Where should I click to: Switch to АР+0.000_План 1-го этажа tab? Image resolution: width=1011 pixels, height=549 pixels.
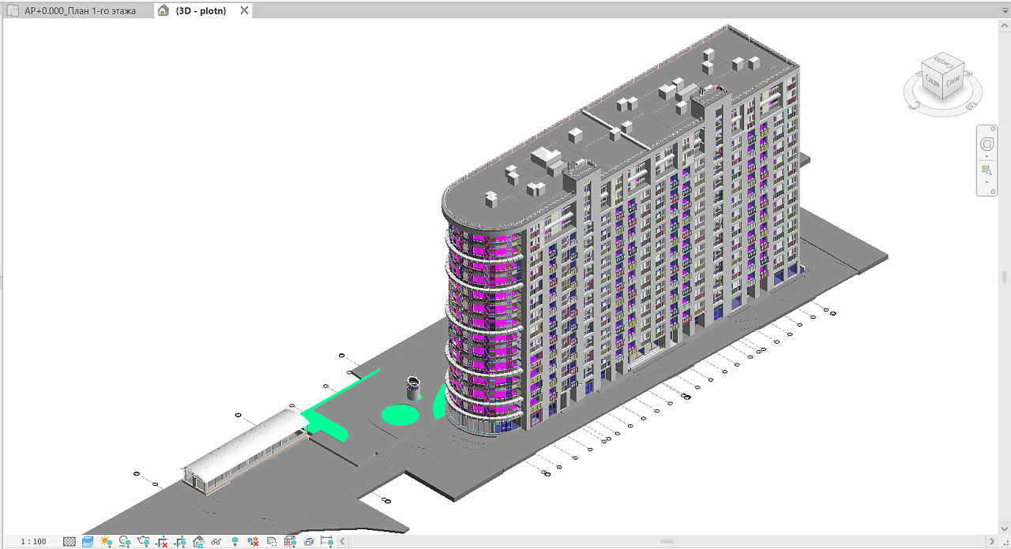[x=80, y=10]
